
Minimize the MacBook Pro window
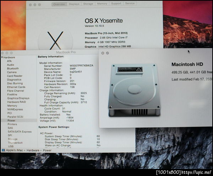pos(7,53)
